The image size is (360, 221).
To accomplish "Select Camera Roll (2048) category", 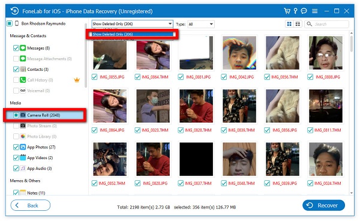I will pos(45,115).
